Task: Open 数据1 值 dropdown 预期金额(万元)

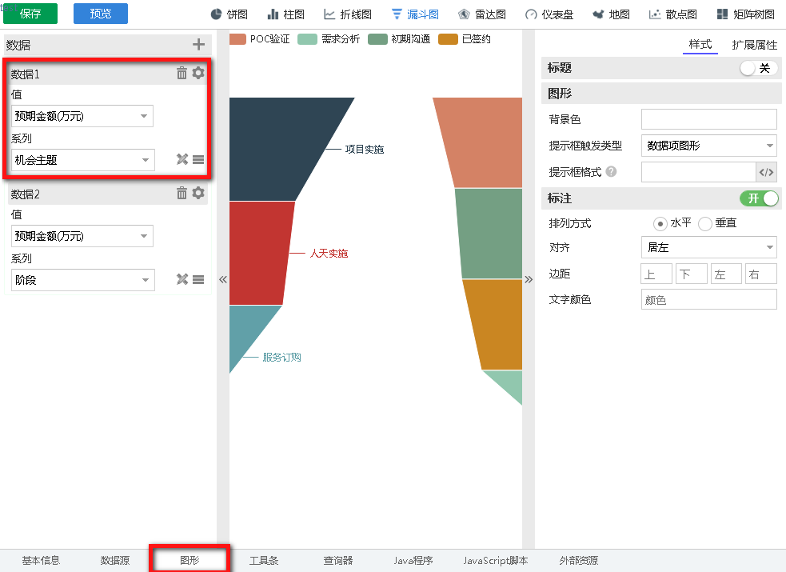Action: pyautogui.click(x=82, y=116)
